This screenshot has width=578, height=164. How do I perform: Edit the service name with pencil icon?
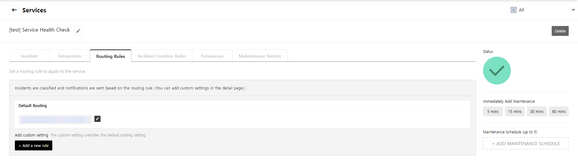tap(78, 31)
